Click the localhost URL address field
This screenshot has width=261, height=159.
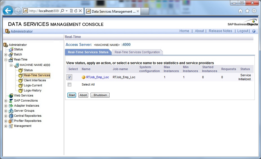44,11
